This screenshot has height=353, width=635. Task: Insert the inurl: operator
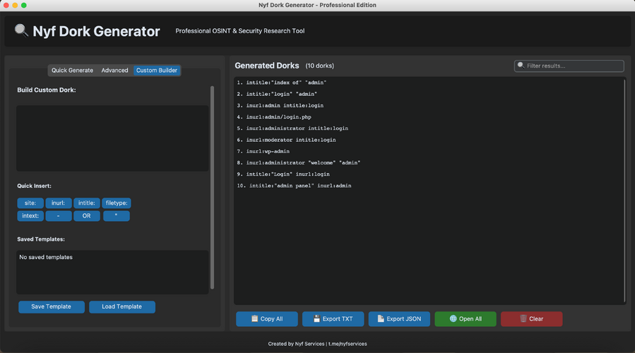(x=58, y=203)
